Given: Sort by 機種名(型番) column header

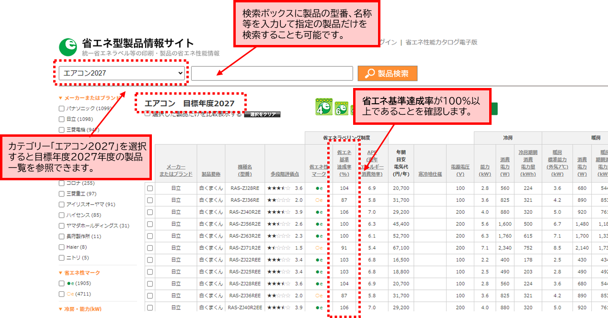Looking at the screenshot, I should tap(245, 171).
